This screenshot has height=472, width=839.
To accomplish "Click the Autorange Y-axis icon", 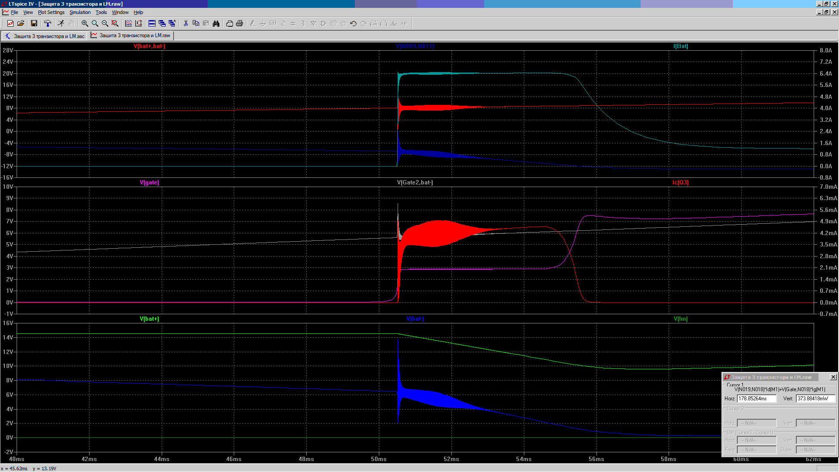I will click(x=139, y=24).
